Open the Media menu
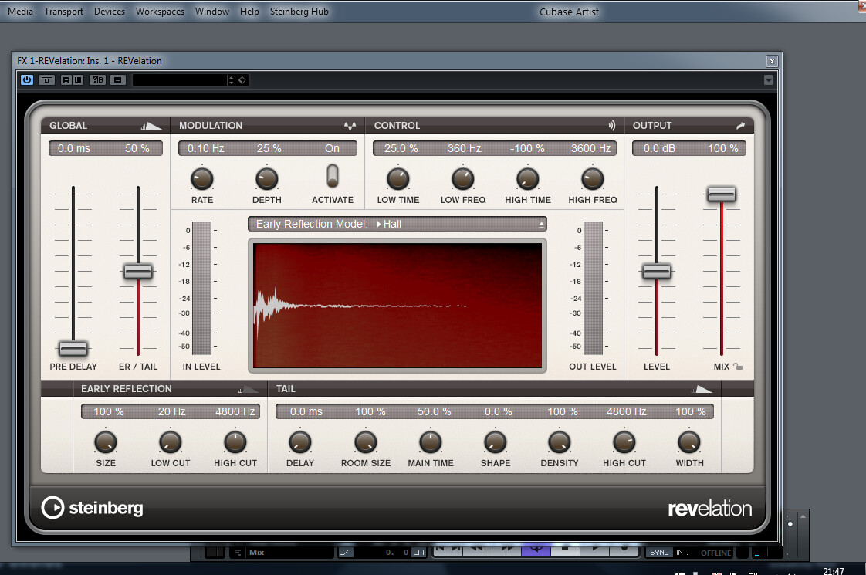866x575 pixels. pos(20,11)
